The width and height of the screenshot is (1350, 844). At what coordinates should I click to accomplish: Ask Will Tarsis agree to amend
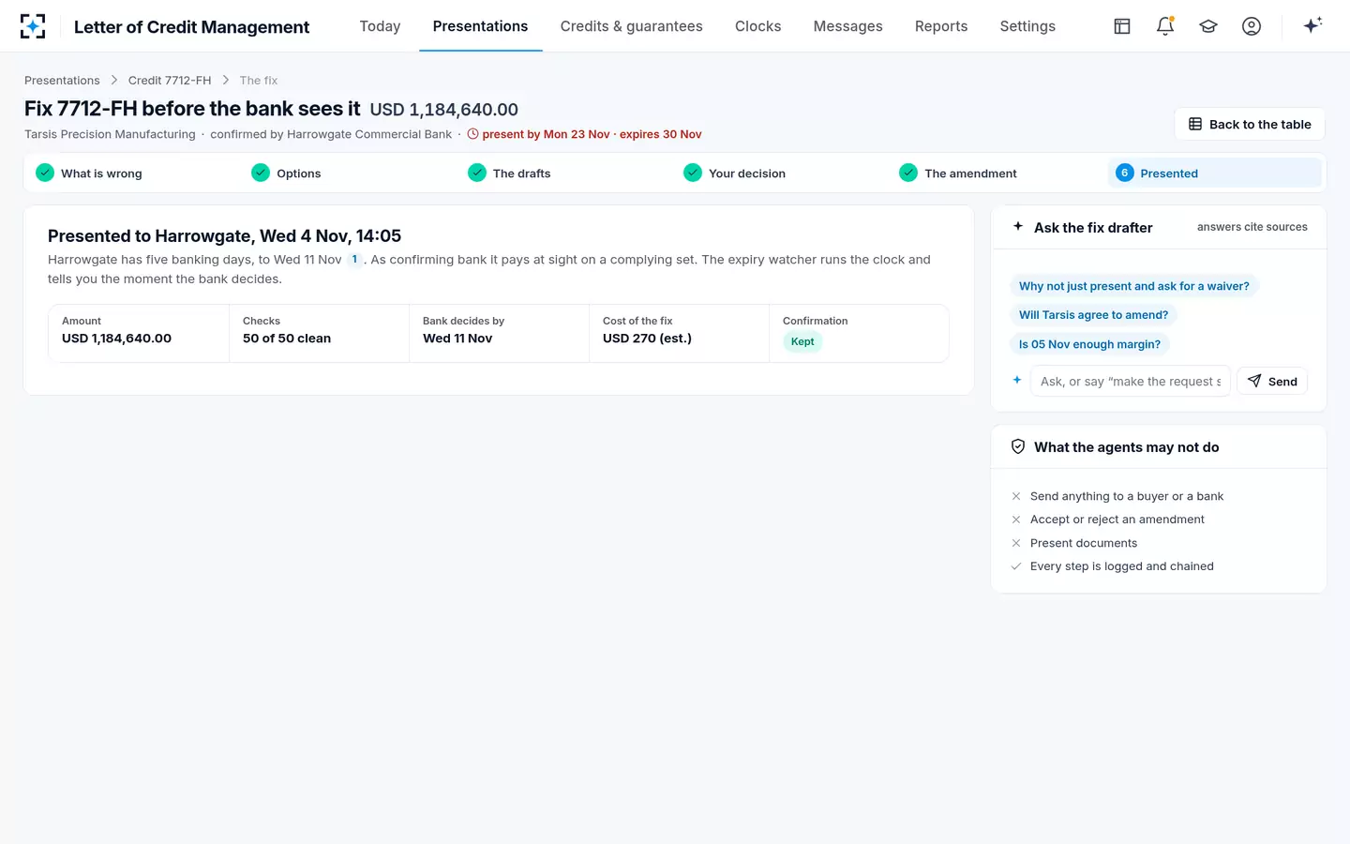1093,315
